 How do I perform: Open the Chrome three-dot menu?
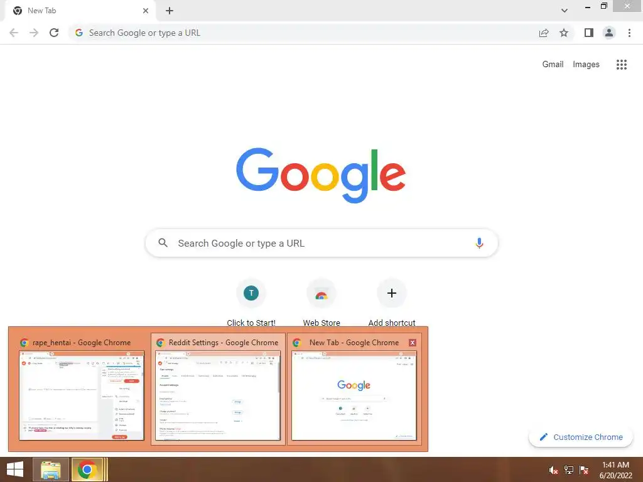click(x=629, y=33)
